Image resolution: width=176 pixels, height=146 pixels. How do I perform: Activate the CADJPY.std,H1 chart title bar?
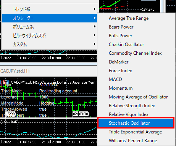click(x=48, y=71)
